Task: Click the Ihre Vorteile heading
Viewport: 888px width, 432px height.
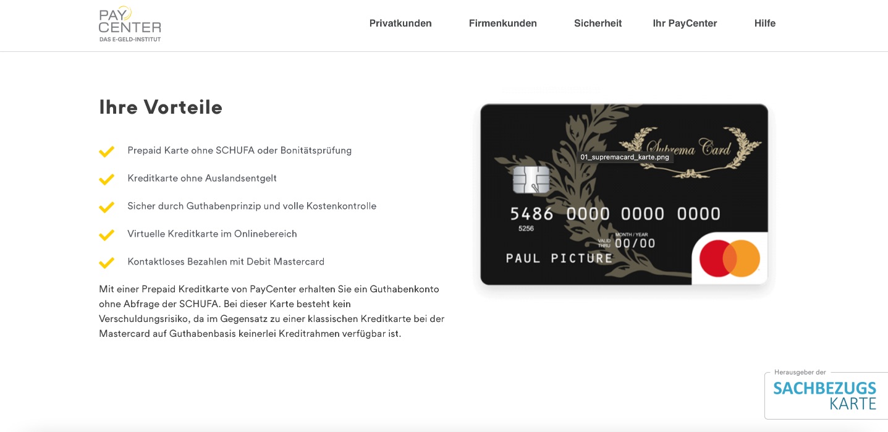Action: click(161, 108)
